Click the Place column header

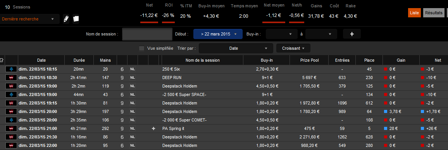369,60
